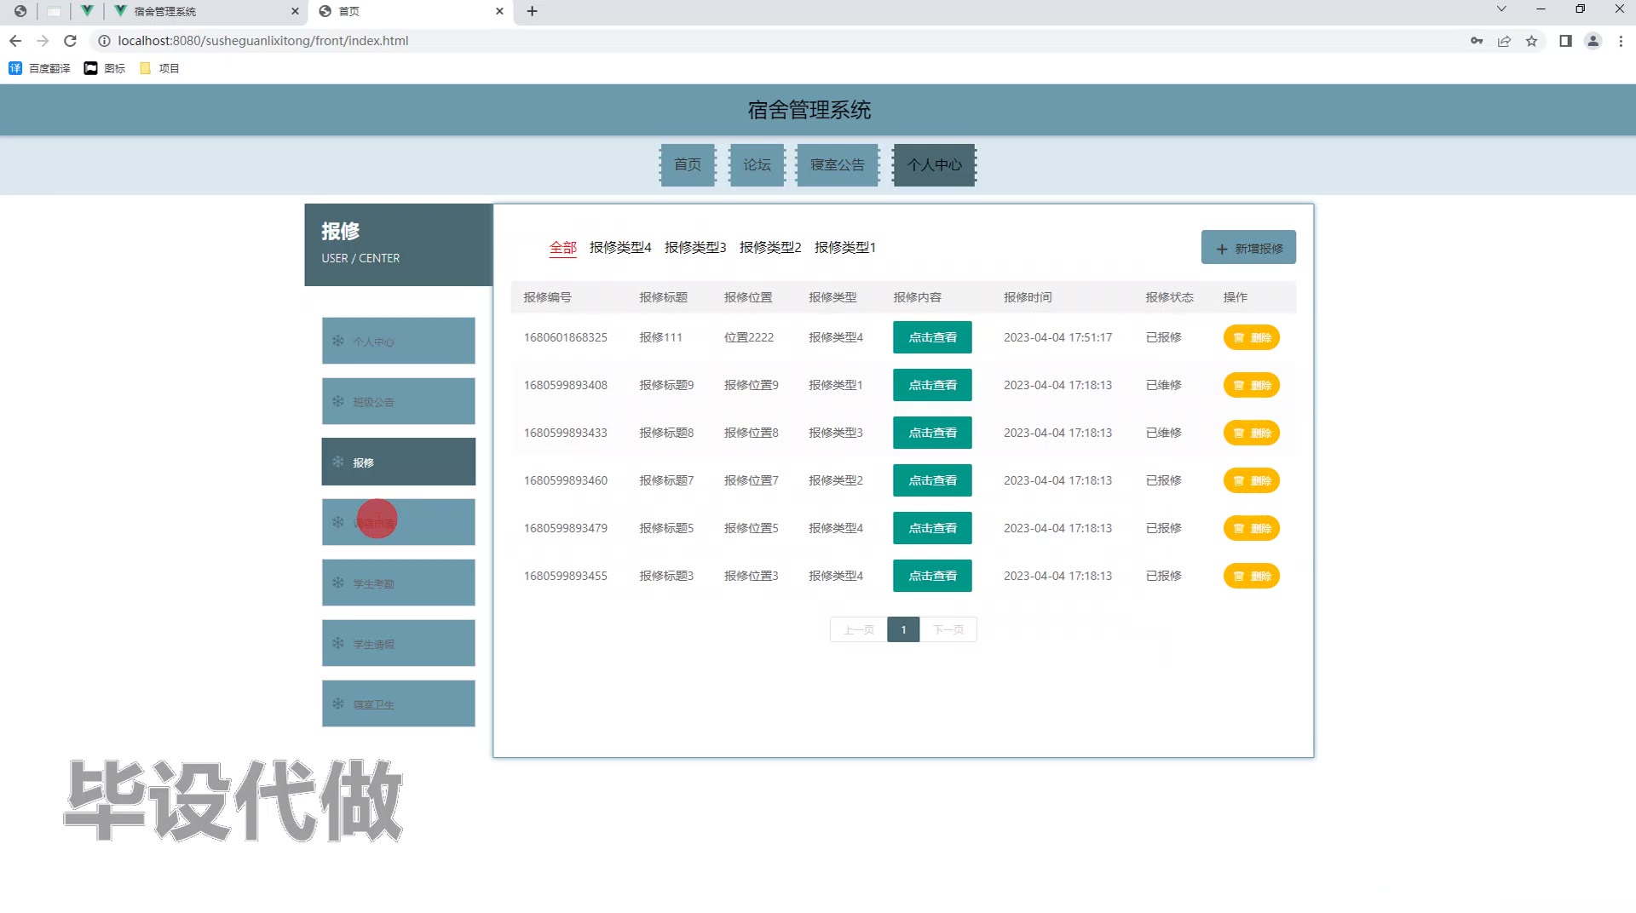Filter by 报修类型2
This screenshot has width=1636, height=913.
[770, 248]
